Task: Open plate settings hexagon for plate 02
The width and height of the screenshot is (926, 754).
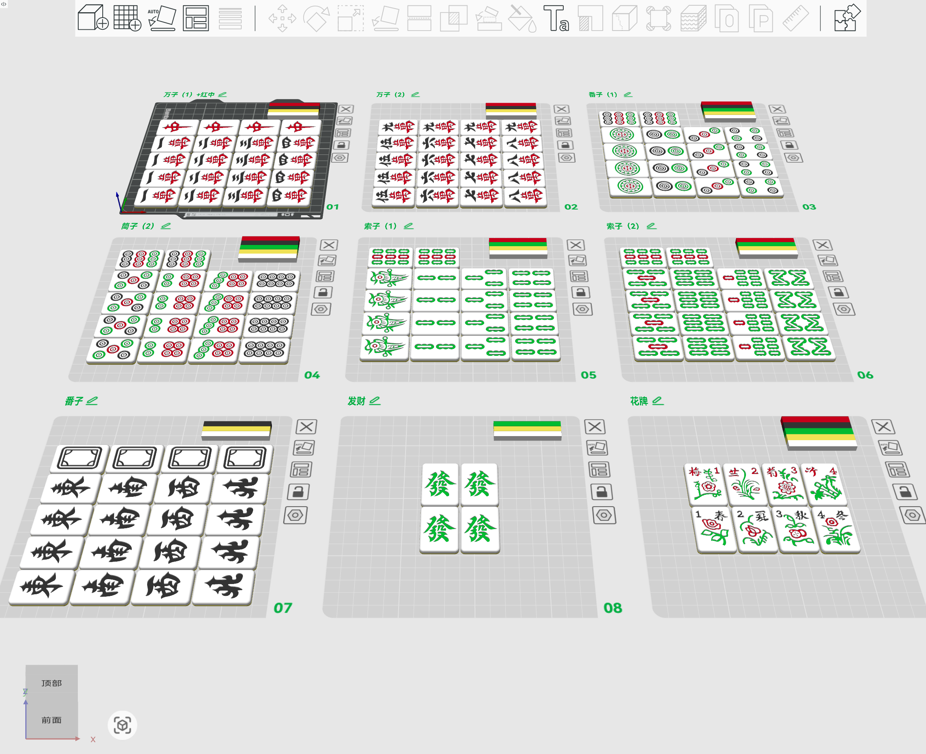Action: click(x=567, y=158)
